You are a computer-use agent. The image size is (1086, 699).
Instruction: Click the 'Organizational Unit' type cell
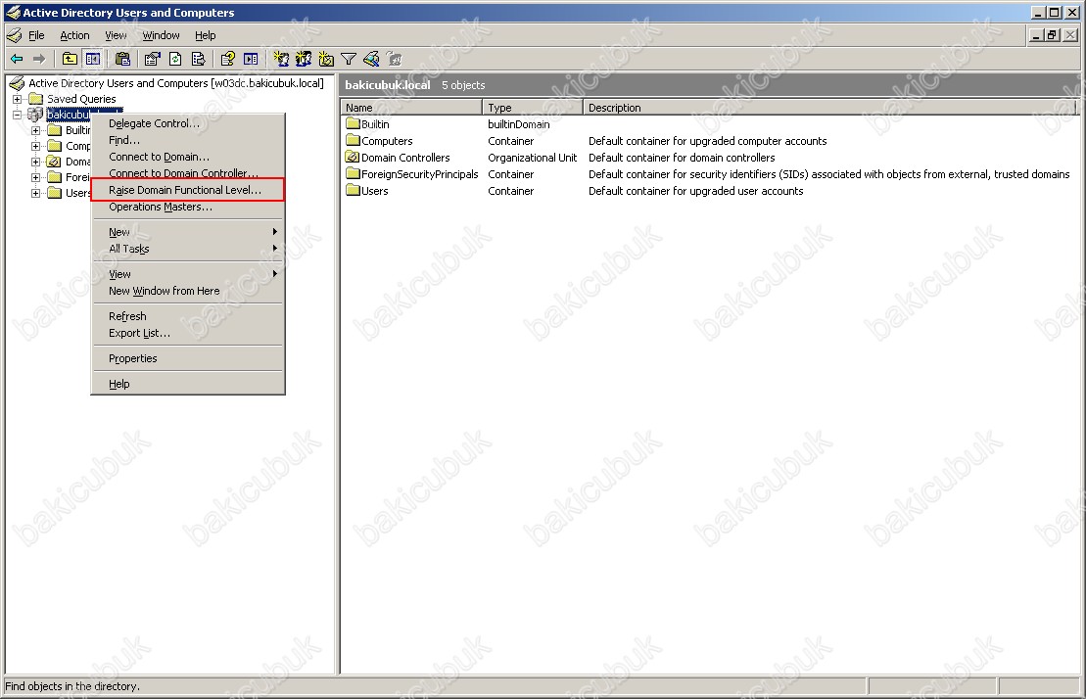(532, 158)
